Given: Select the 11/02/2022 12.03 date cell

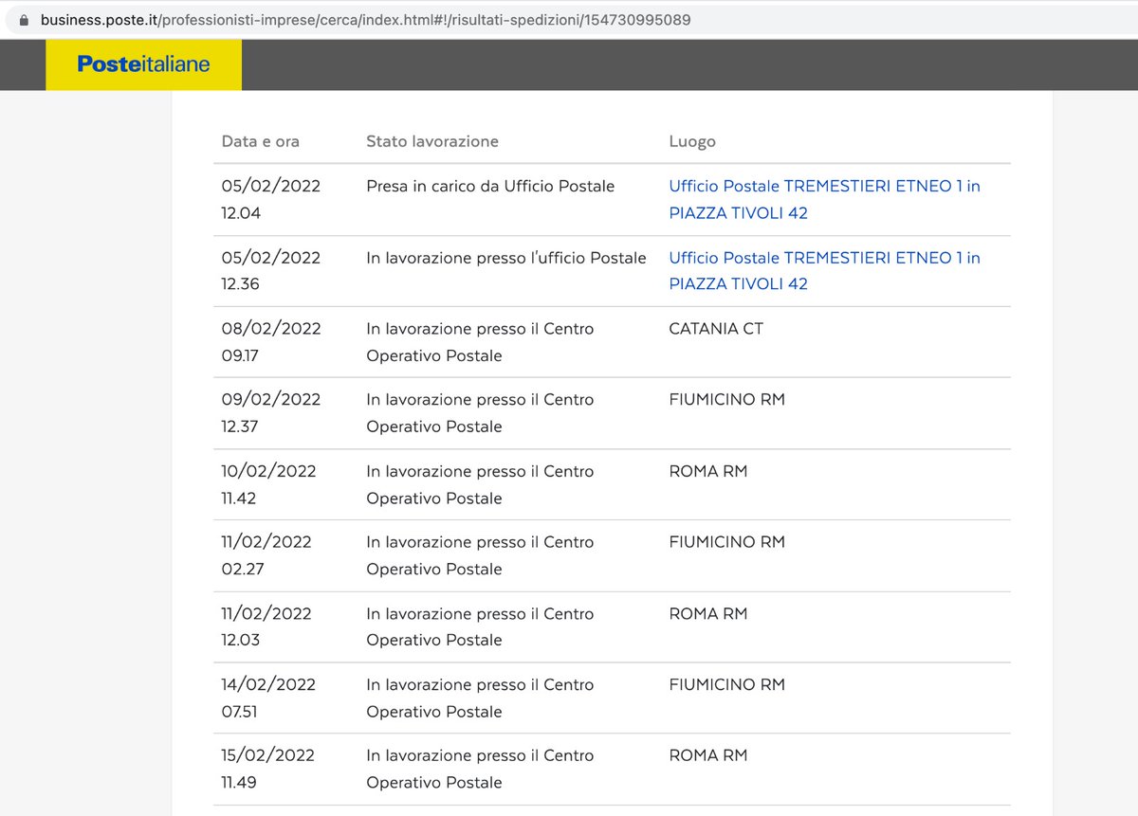Looking at the screenshot, I should [266, 626].
